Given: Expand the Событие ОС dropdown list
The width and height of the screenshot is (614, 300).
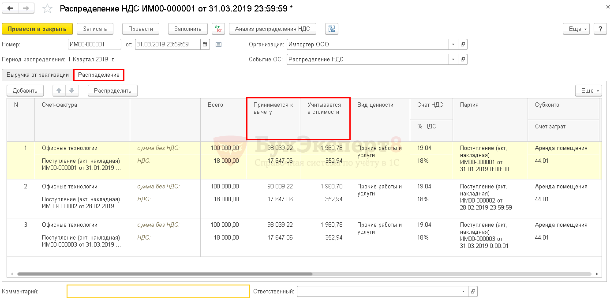Looking at the screenshot, I should pos(453,59).
